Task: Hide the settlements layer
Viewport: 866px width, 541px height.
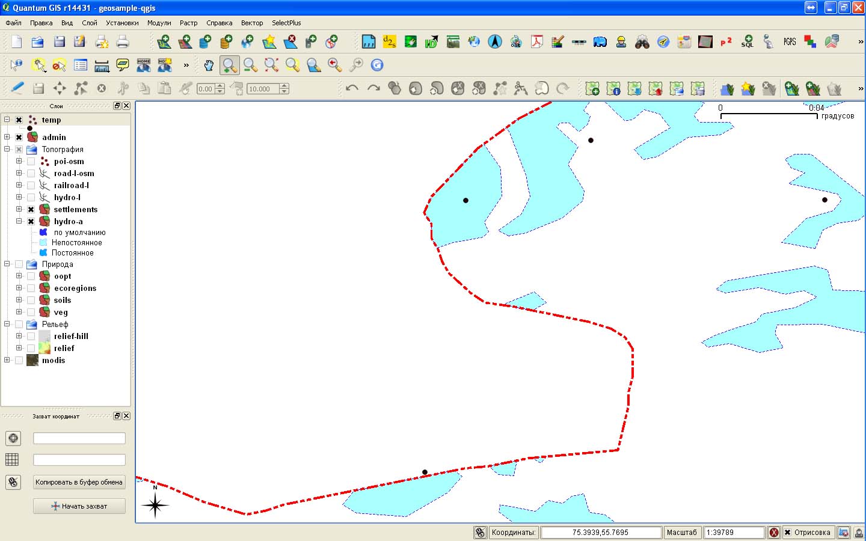Action: point(31,209)
